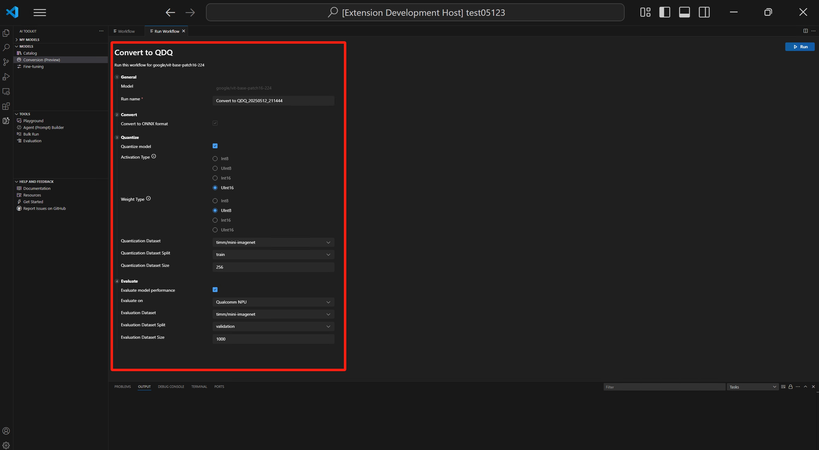The width and height of the screenshot is (819, 450).
Task: Uncheck the Quantize model checkbox
Action: (215, 146)
